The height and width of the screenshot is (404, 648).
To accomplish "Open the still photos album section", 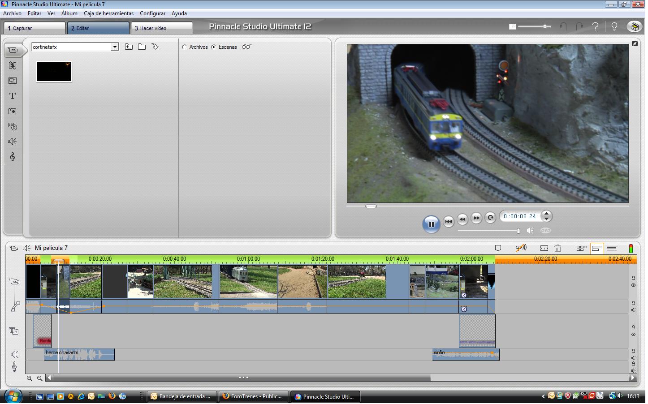I will [13, 111].
